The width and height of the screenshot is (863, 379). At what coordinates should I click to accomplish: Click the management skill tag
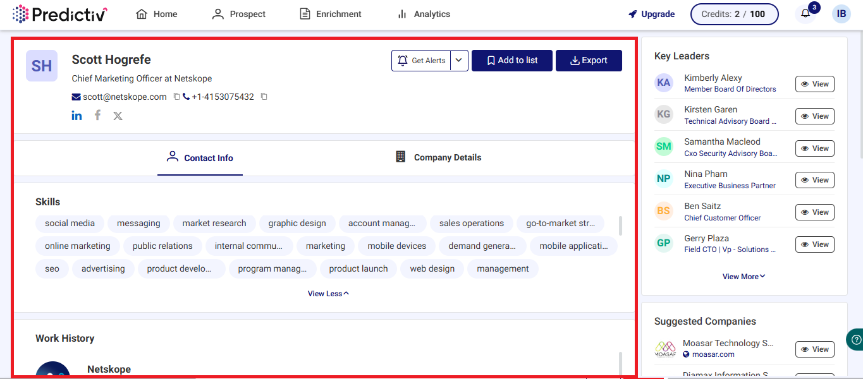503,268
